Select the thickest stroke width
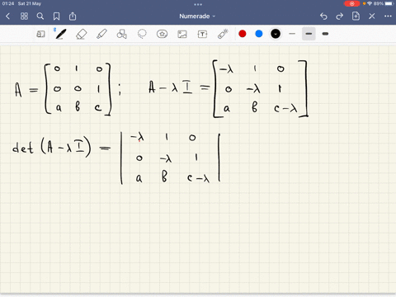 click(x=325, y=34)
